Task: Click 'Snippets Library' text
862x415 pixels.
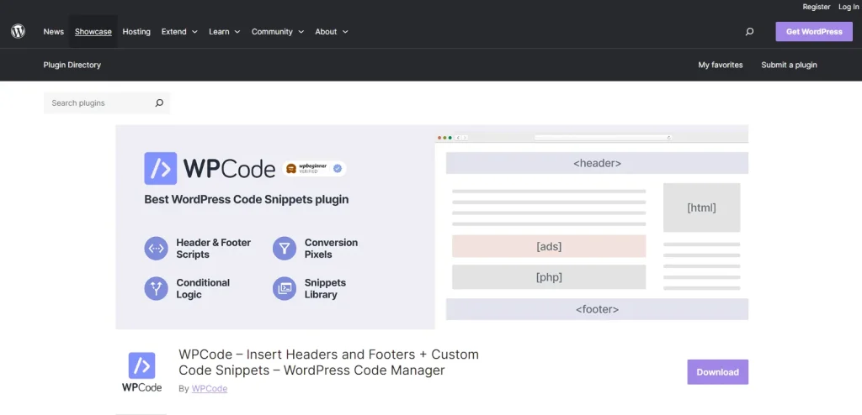Action: click(x=325, y=289)
